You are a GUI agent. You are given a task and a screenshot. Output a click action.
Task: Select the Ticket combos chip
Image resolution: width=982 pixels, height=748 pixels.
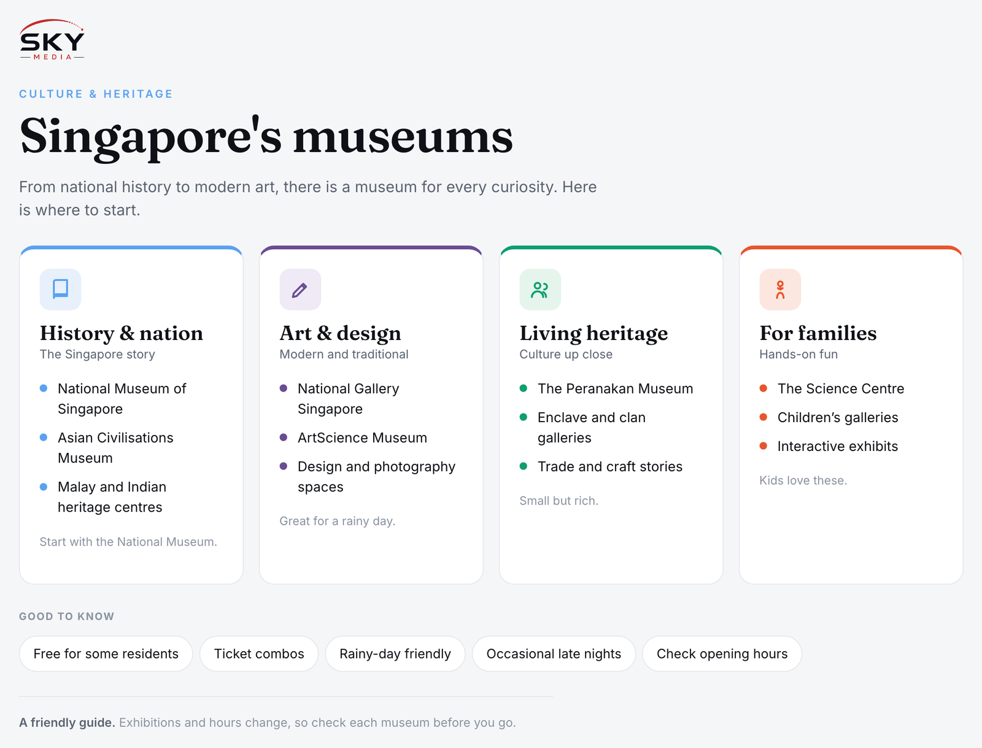(x=259, y=654)
